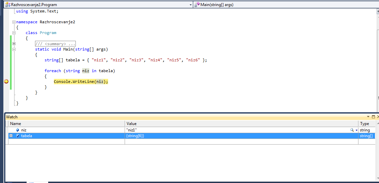Collapse the namespace Razhroscevanje2 block
The image size is (379, 183).
click(14, 22)
